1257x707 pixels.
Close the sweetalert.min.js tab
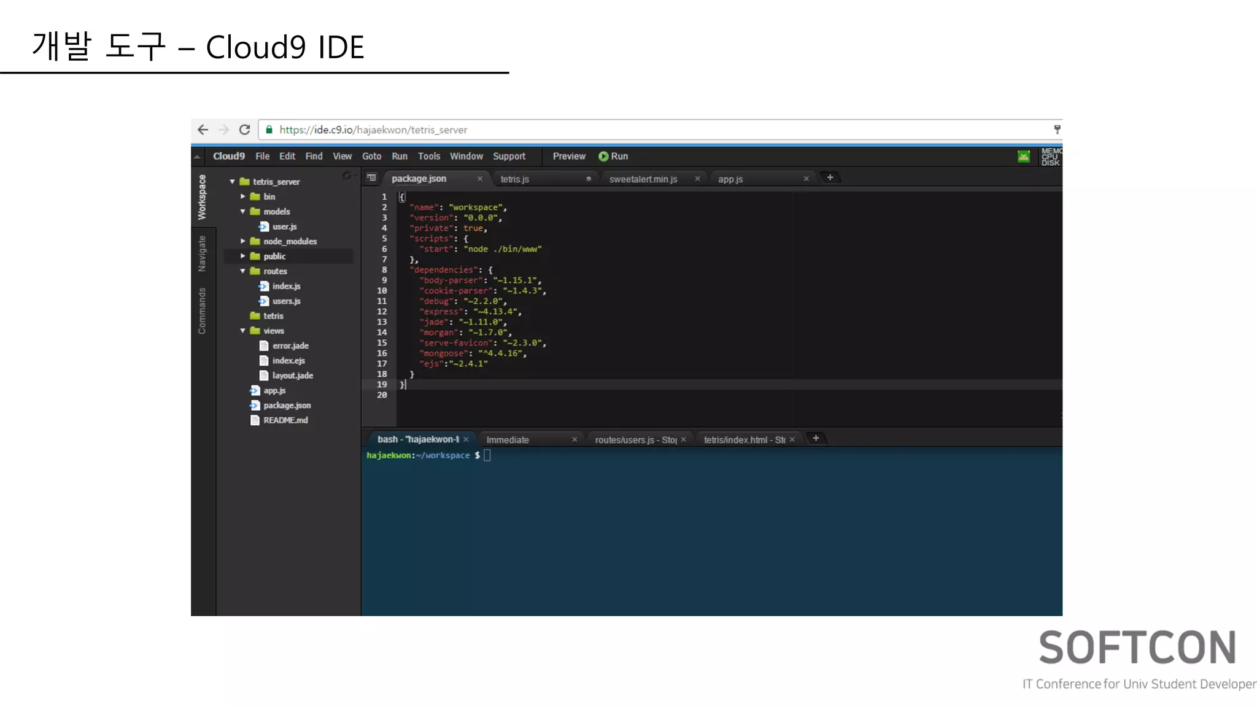(697, 179)
